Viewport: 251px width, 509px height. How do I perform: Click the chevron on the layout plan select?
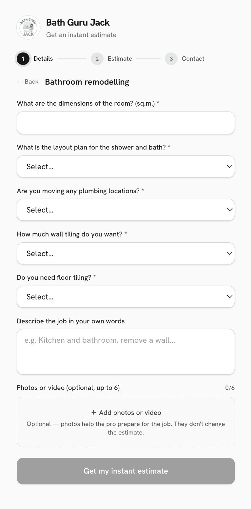pos(230,166)
